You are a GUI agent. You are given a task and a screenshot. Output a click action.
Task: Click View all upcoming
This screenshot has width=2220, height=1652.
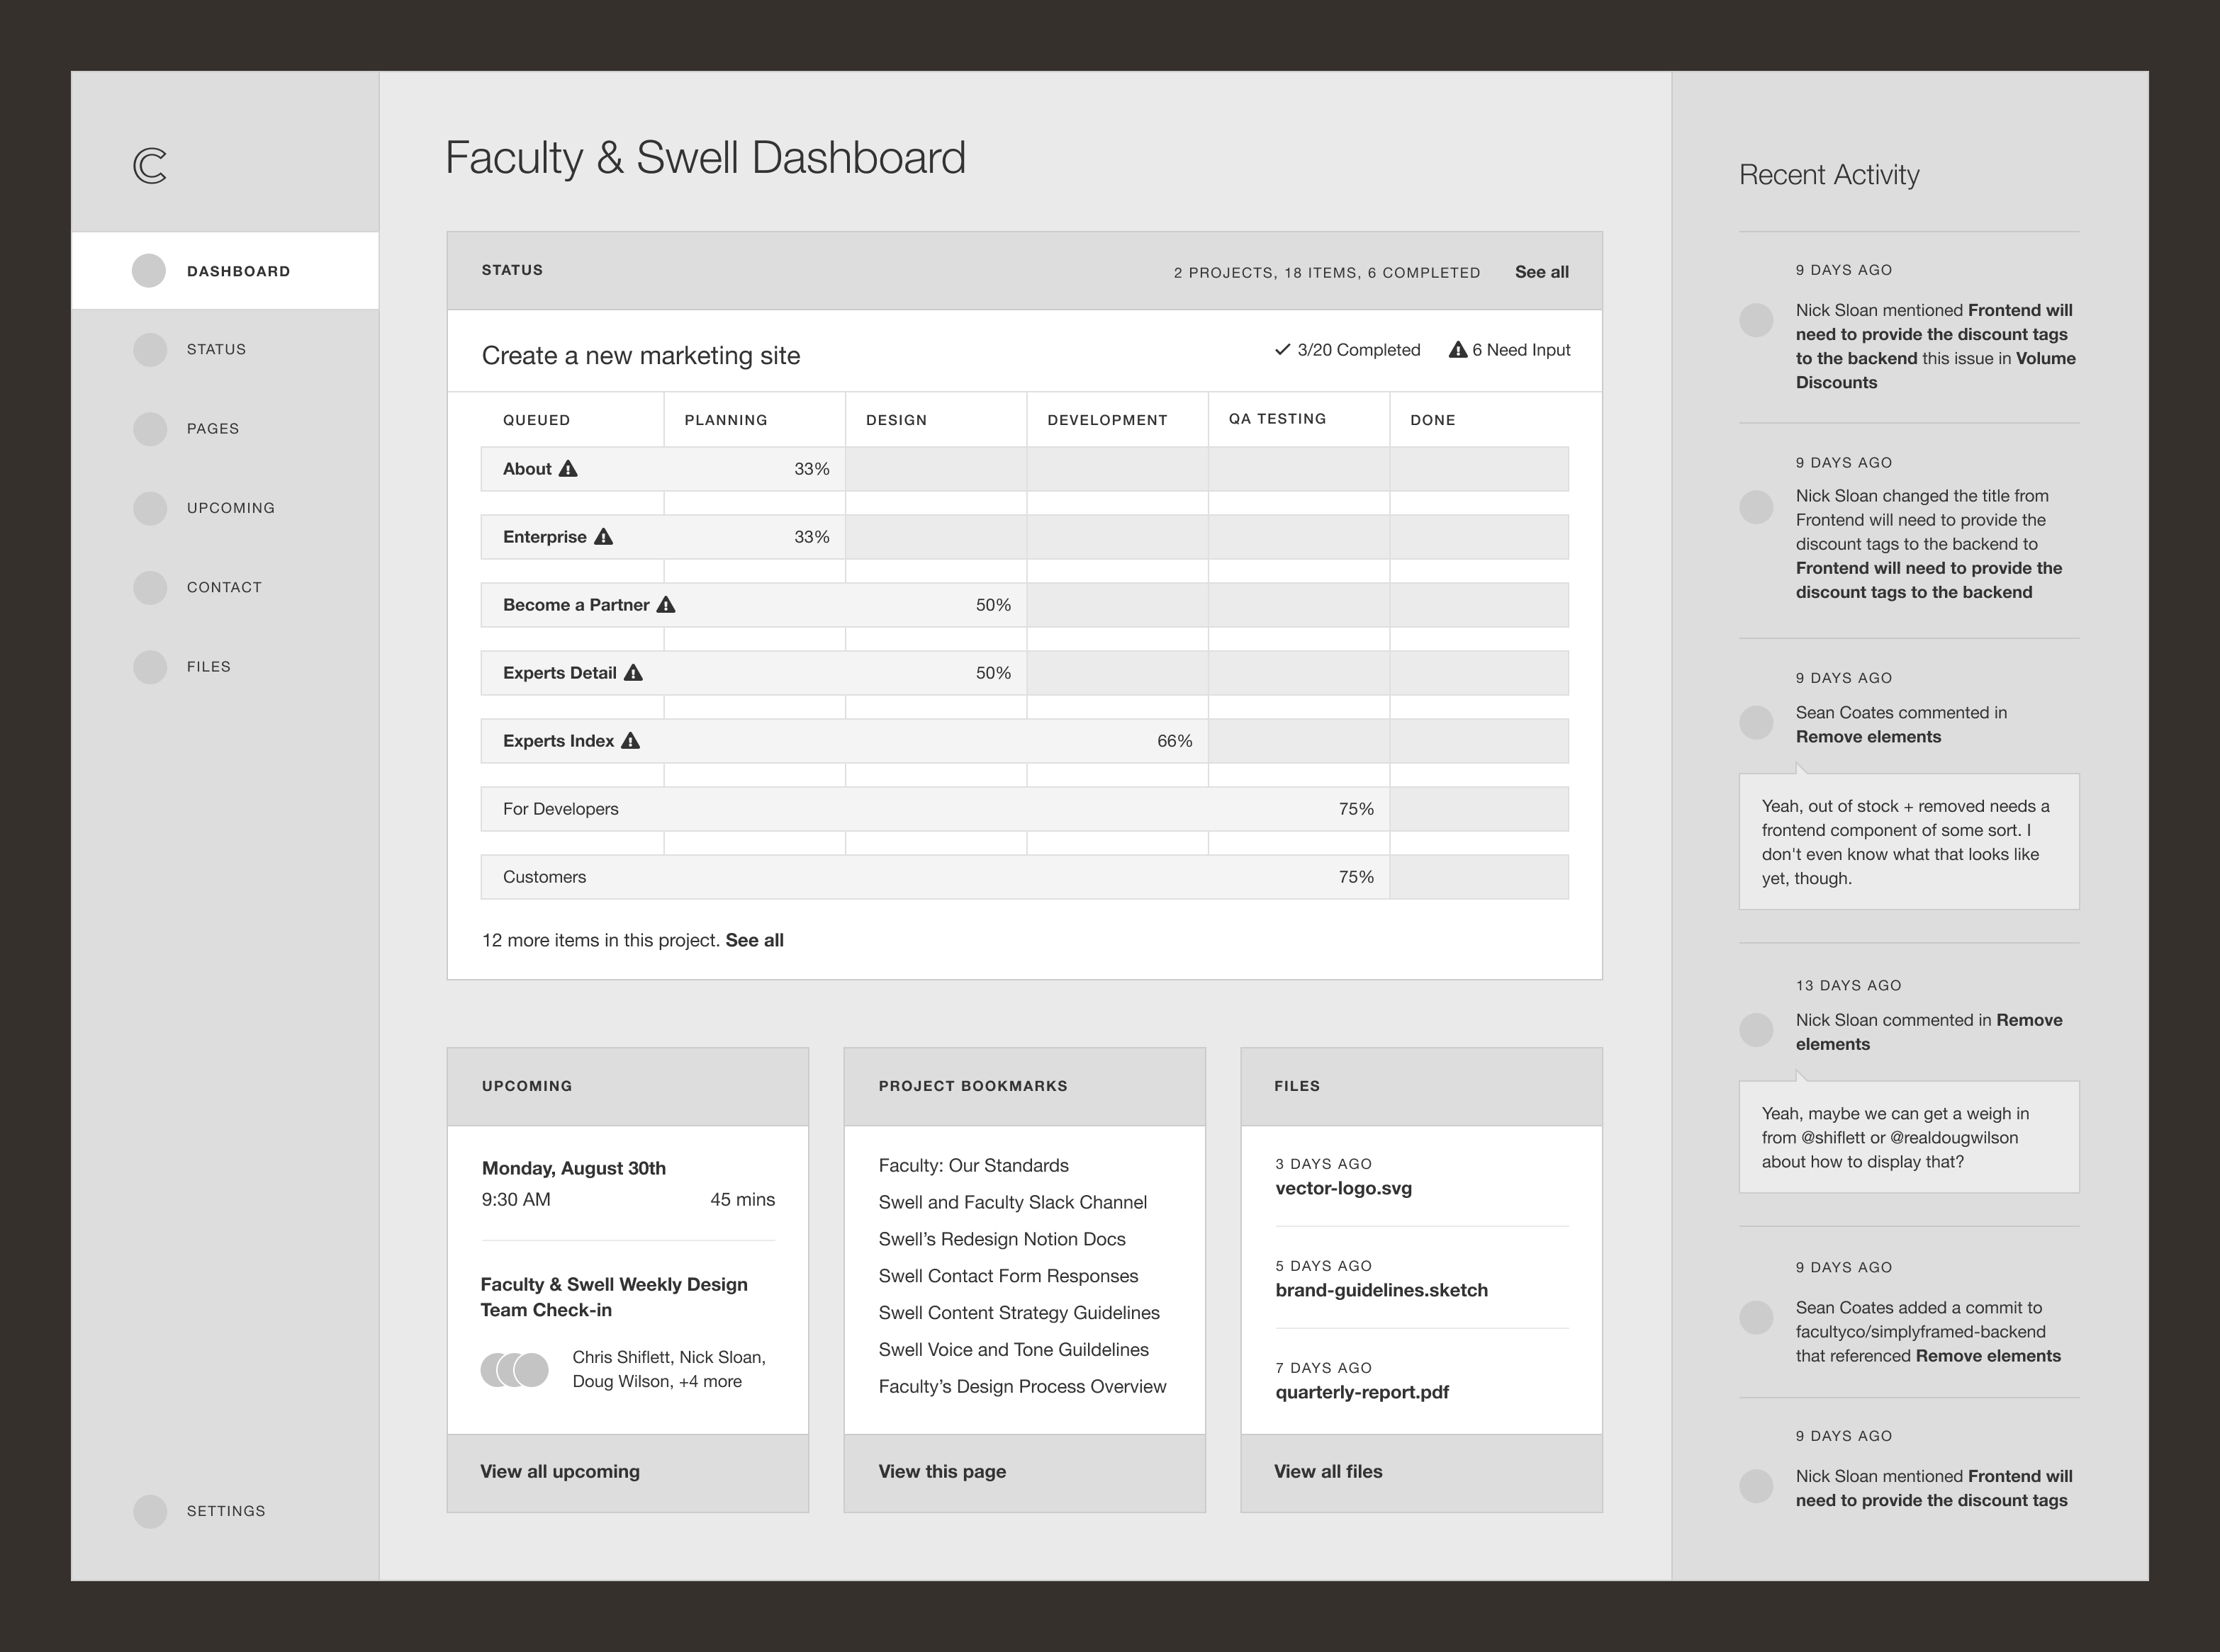point(560,1471)
